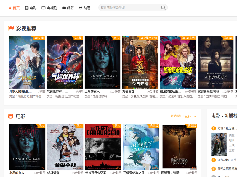This screenshot has height=177, width=237.
Task: Click the 气运世界杯,... title link
Action: (x=57, y=91)
